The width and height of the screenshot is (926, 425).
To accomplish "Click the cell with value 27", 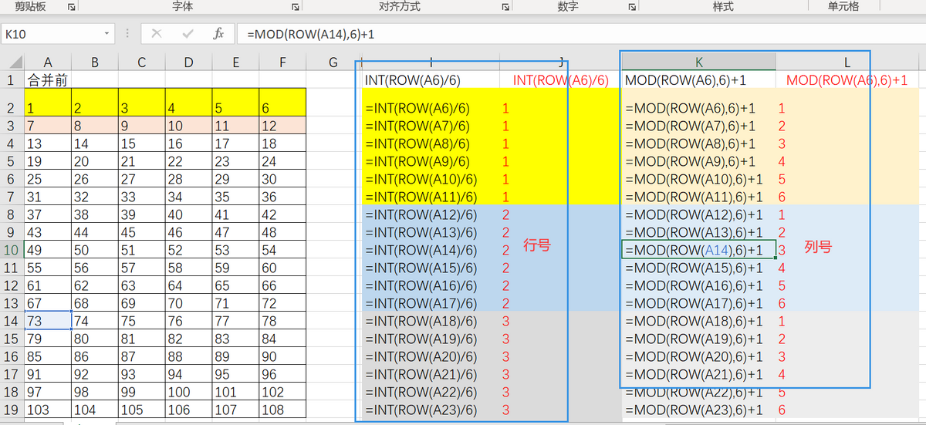I will point(142,179).
